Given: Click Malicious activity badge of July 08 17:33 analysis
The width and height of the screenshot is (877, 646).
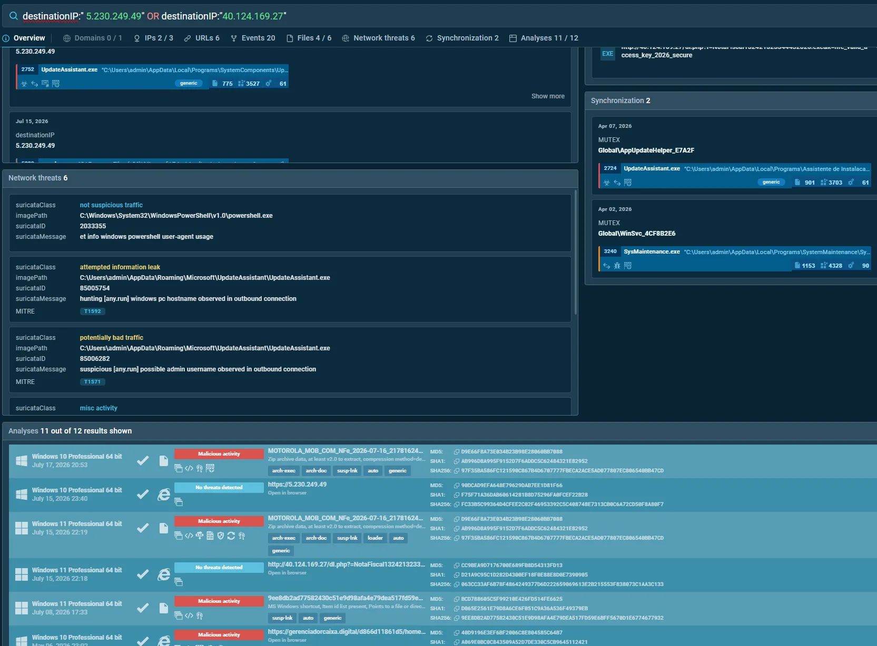Looking at the screenshot, I should coord(219,601).
